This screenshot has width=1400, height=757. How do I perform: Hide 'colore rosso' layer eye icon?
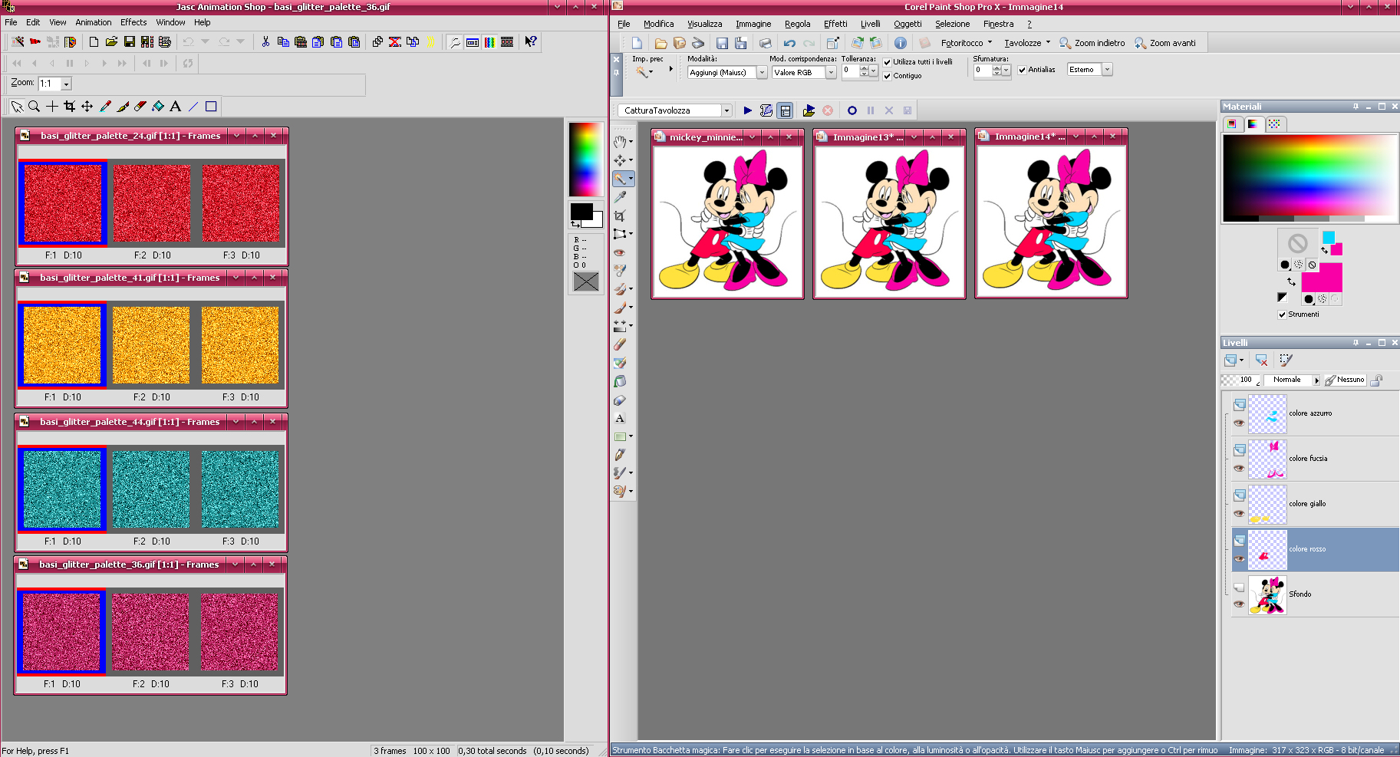(1239, 558)
